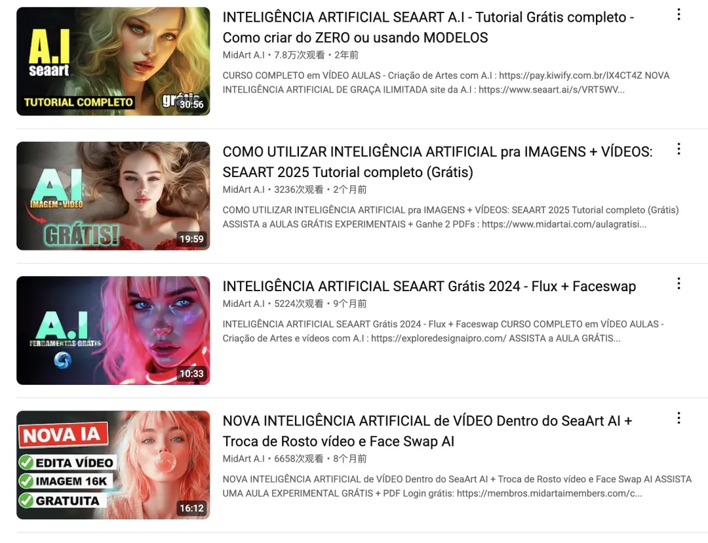Click the '7.8万次观看 • 2年前' metadata
Image resolution: width=708 pixels, height=543 pixels.
316,55
